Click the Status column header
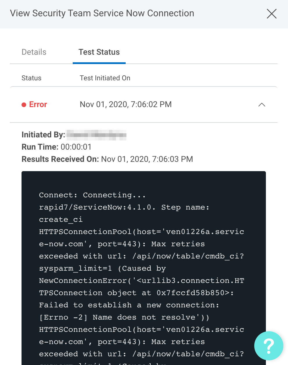The image size is (288, 365). coord(31,78)
